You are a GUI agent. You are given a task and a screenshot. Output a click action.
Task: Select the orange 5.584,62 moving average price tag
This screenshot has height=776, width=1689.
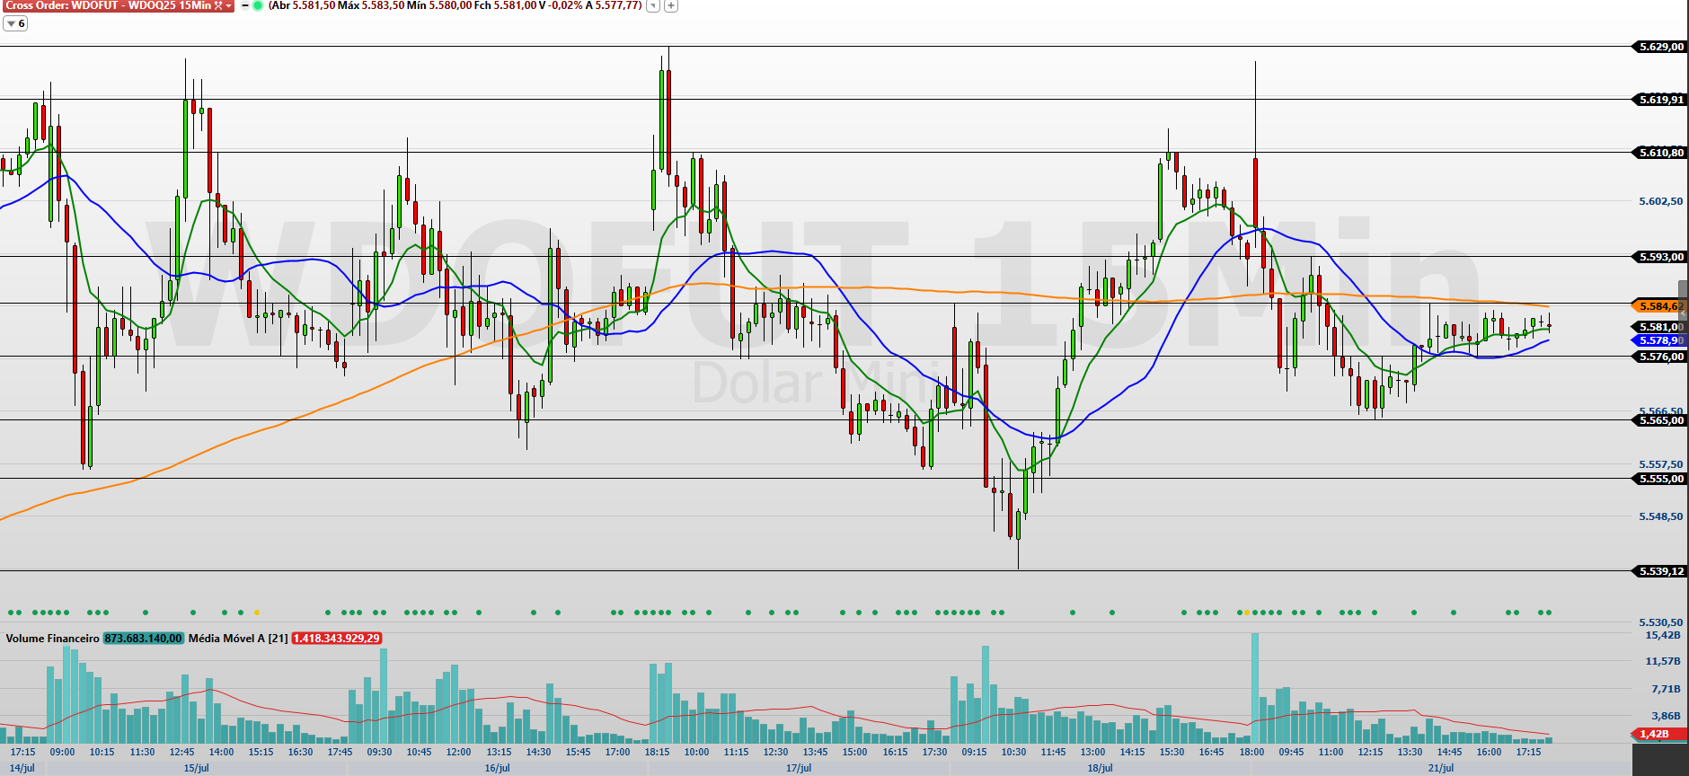click(1658, 306)
